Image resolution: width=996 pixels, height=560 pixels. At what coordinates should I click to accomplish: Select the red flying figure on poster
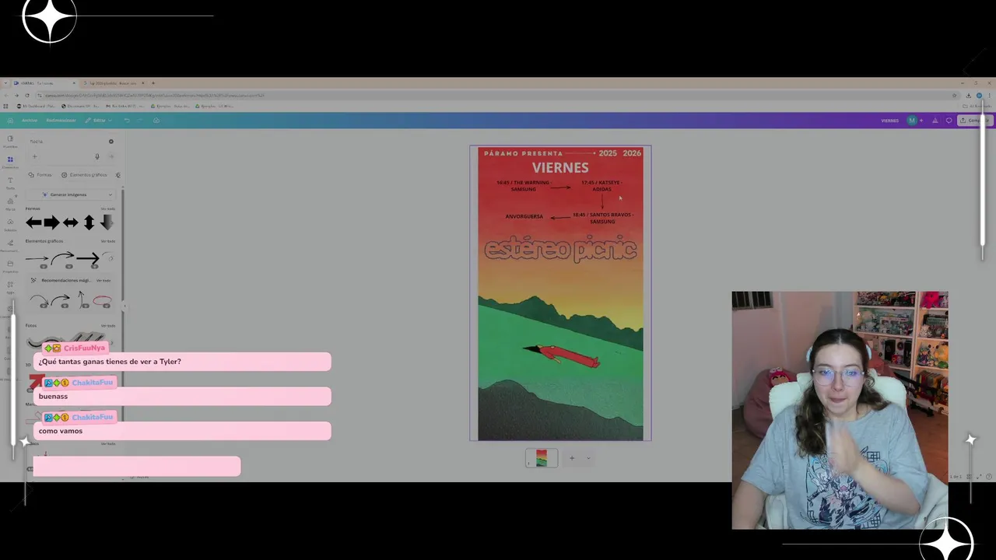click(562, 355)
